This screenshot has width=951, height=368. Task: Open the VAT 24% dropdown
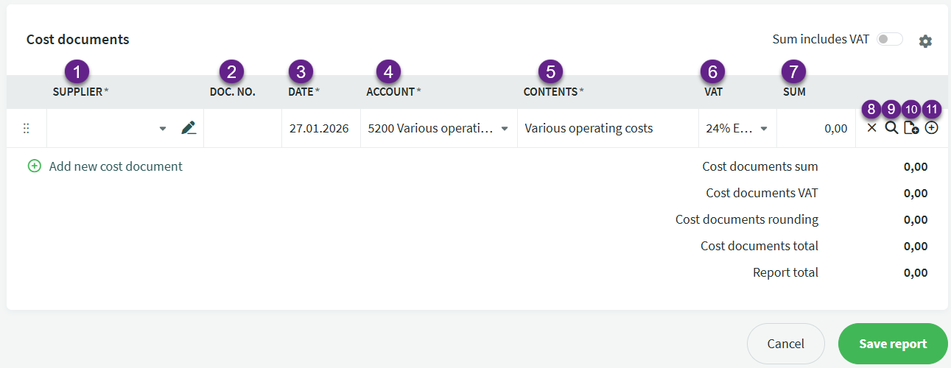(764, 129)
